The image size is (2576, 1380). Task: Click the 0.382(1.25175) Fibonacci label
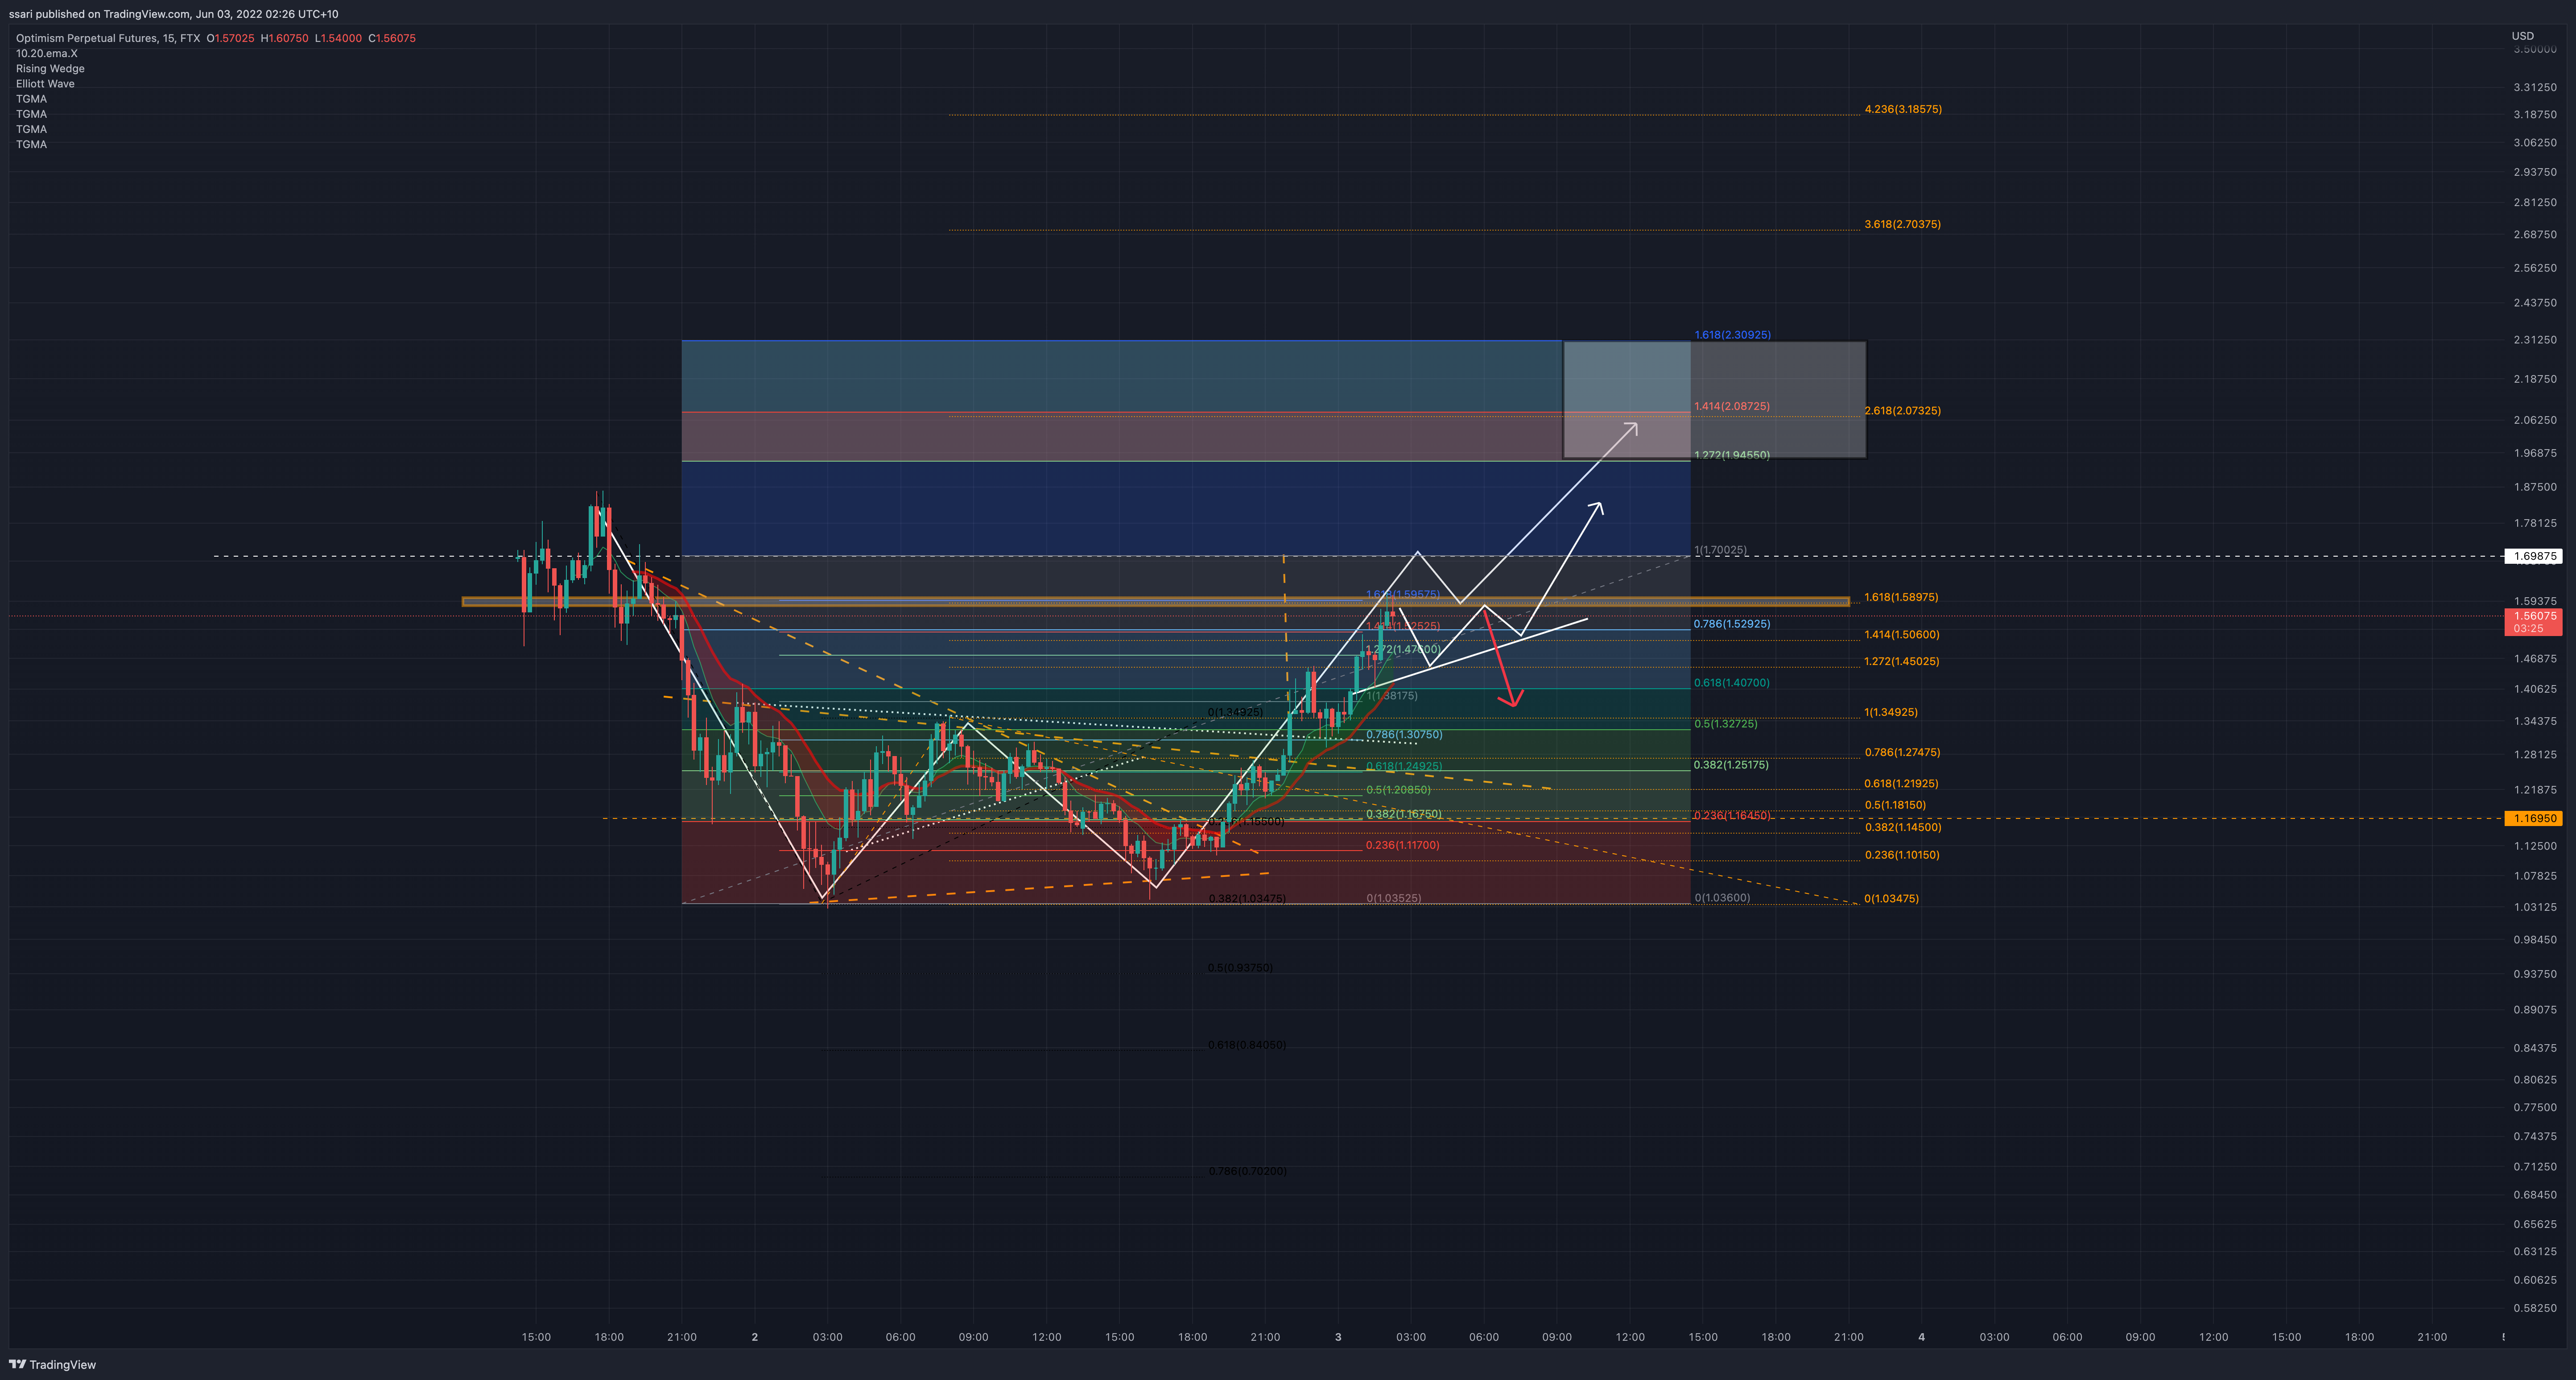pyautogui.click(x=1731, y=765)
